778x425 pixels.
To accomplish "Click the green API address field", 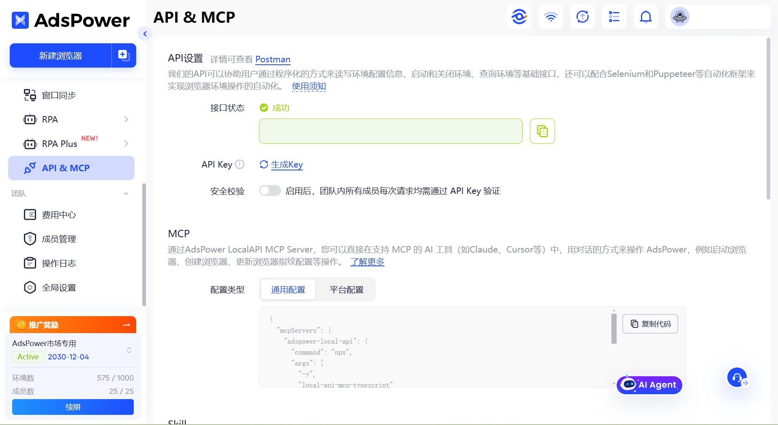I will click(391, 131).
